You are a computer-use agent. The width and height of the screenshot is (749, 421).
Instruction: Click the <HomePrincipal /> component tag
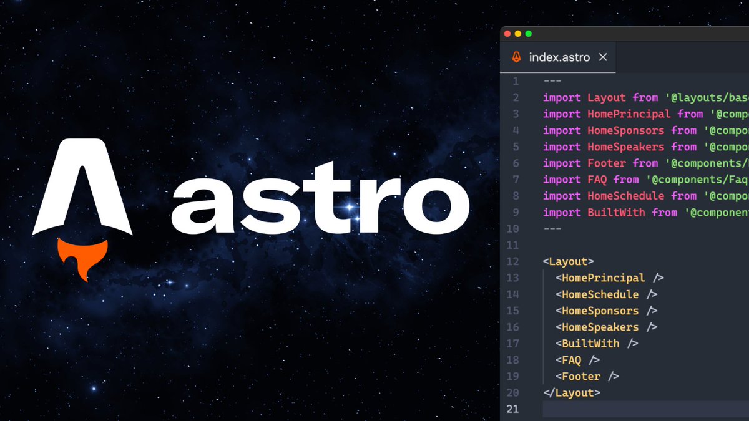(610, 278)
